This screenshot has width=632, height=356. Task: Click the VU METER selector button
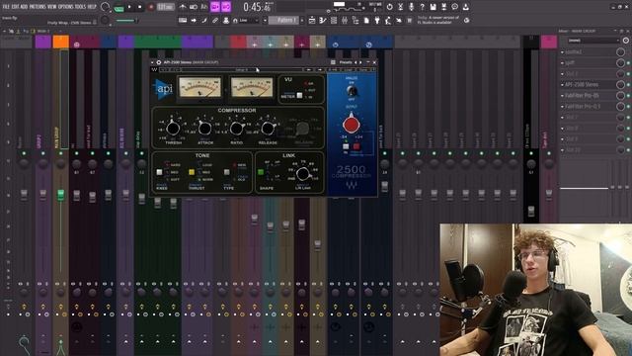tap(299, 96)
